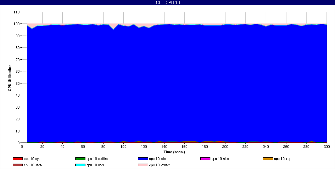The height and width of the screenshot is (169, 335).
Task: Click the 'CPU Utilization' y-axis label
Action: (x=10, y=78)
